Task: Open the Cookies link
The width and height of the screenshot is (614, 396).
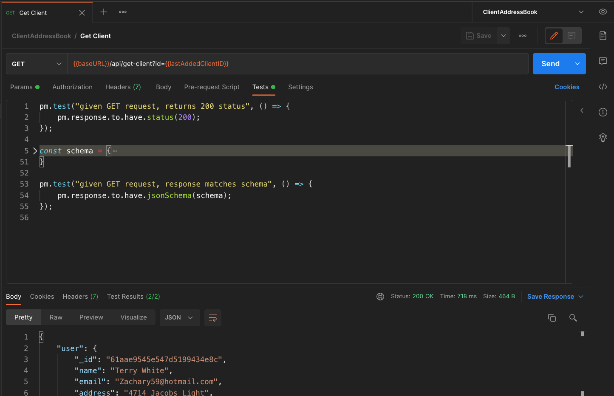Action: (566, 87)
